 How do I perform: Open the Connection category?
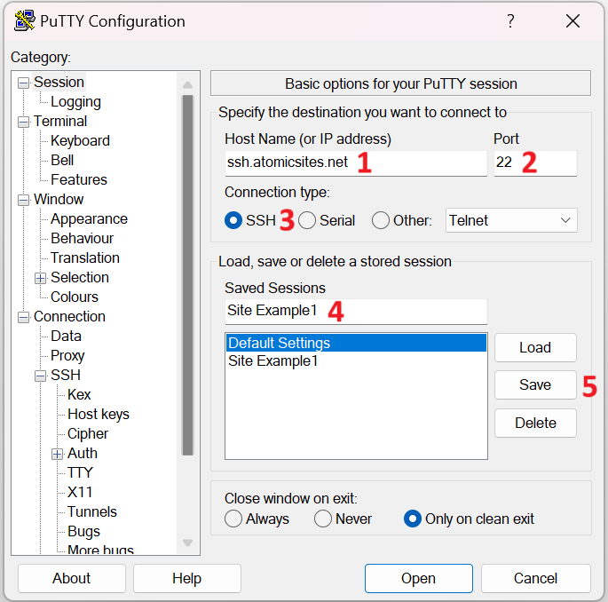click(x=69, y=316)
